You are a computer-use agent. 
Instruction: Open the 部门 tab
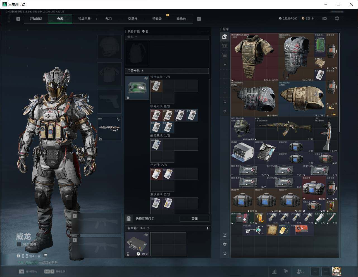(109, 19)
